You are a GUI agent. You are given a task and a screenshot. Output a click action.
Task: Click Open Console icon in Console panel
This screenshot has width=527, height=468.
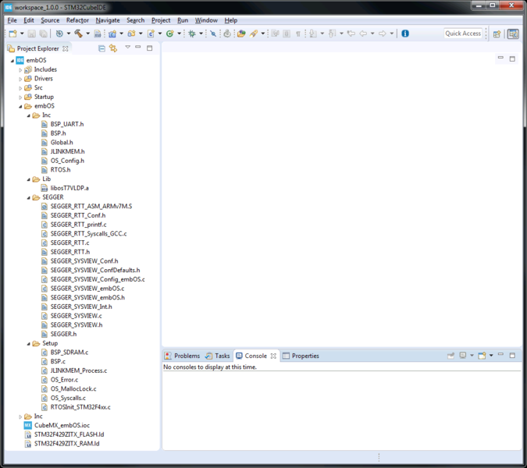tap(482, 356)
